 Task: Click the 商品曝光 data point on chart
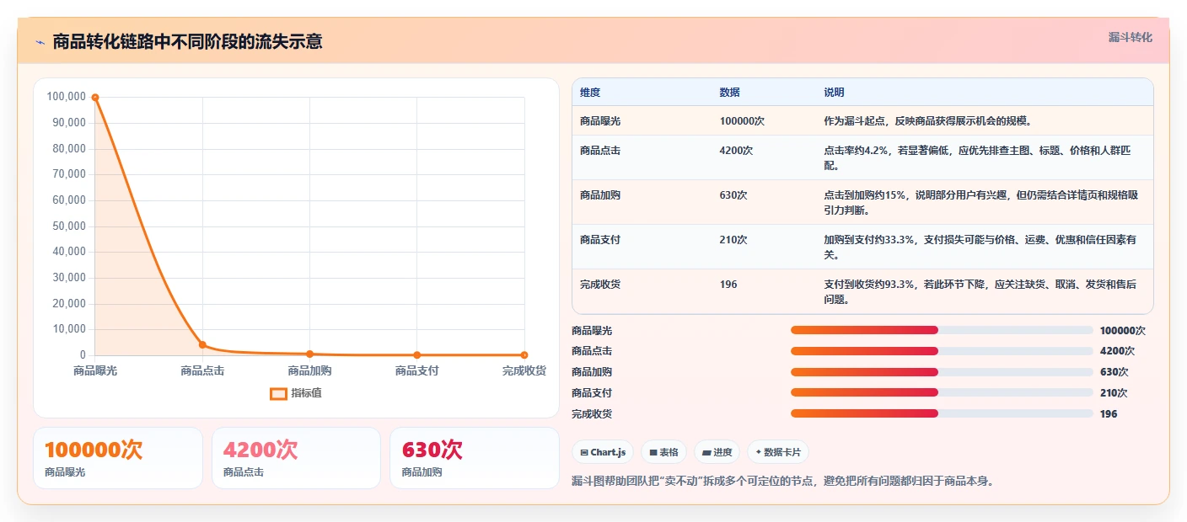(95, 98)
